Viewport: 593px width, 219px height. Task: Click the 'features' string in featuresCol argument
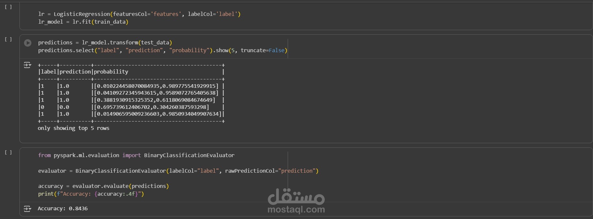(x=166, y=14)
